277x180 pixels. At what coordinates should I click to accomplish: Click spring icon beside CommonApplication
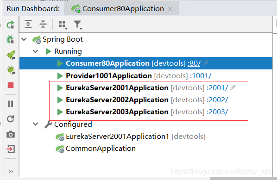[60, 149]
